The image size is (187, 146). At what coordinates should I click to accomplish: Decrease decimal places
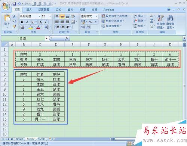click(88, 27)
